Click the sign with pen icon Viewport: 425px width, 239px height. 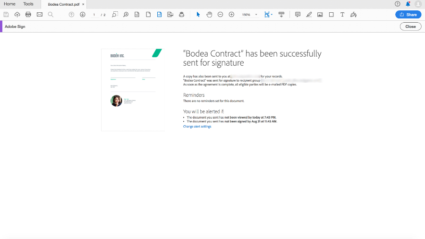[353, 15]
